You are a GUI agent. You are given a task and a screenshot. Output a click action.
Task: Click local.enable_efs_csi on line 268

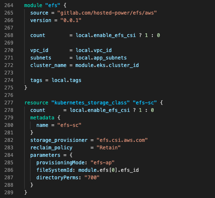point(106,35)
